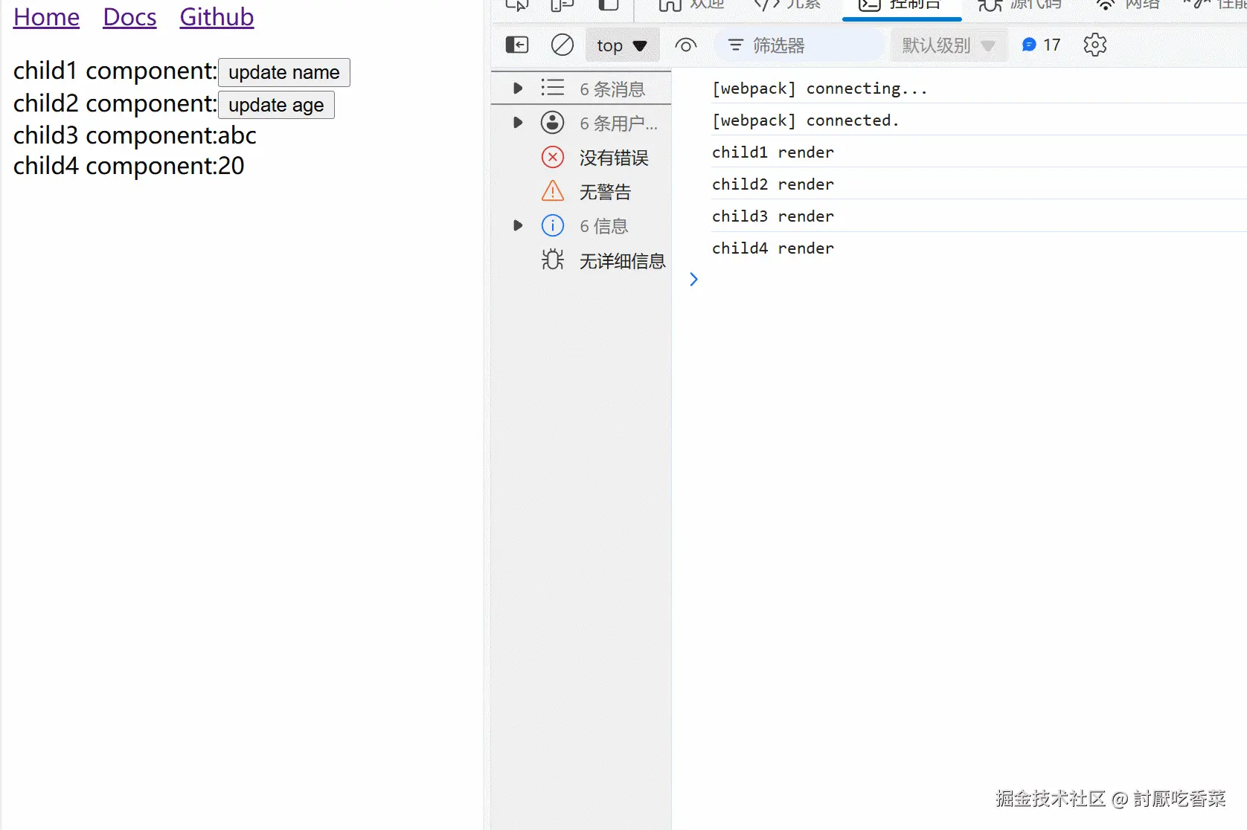Select the warnings (无警告) category
The image size is (1247, 830).
[x=604, y=190]
